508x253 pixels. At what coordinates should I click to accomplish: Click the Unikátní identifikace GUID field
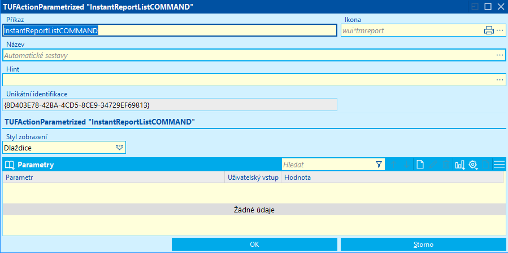170,105
